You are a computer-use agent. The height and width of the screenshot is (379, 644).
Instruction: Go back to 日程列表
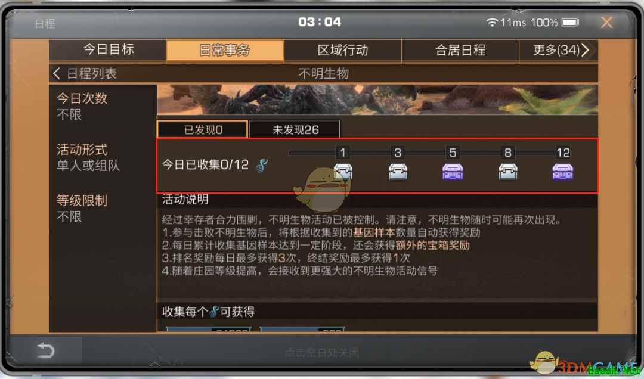85,73
